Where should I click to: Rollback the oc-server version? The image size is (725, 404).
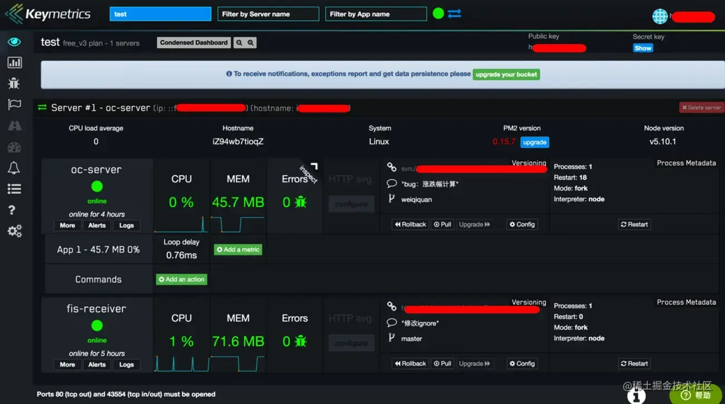(x=410, y=224)
